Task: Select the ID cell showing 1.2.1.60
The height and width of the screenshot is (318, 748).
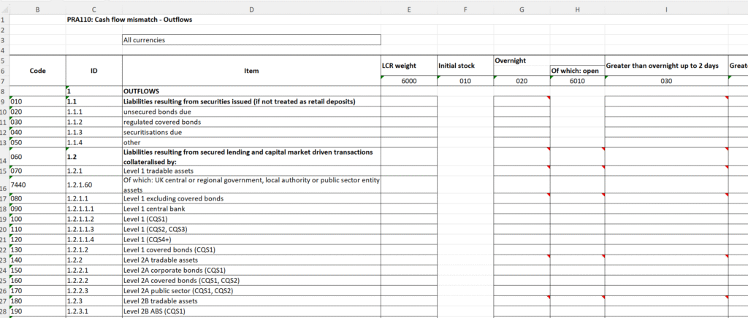Action: (93, 184)
